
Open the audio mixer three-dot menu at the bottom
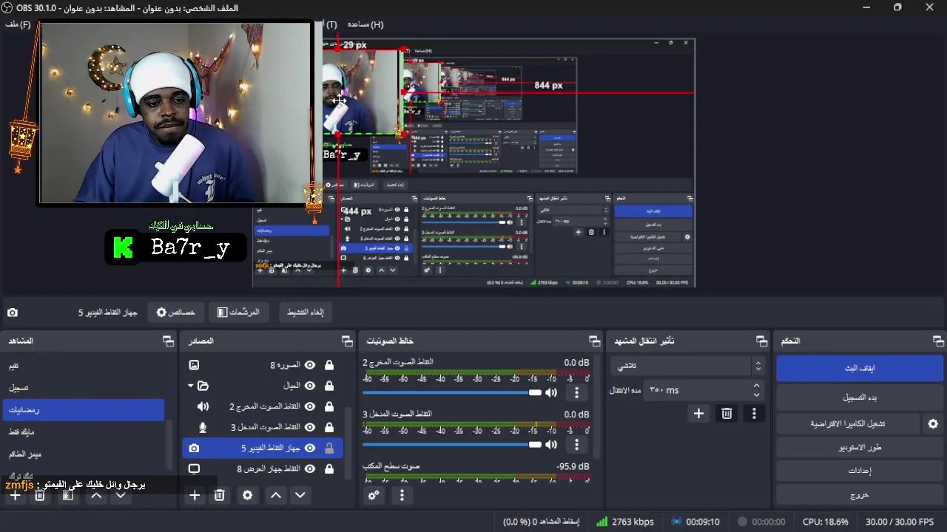pyautogui.click(x=402, y=495)
